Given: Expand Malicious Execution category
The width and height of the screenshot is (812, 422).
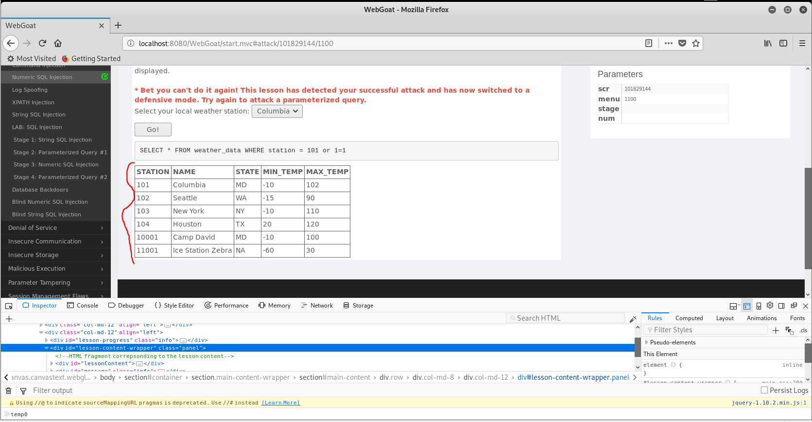Looking at the screenshot, I should tap(55, 269).
